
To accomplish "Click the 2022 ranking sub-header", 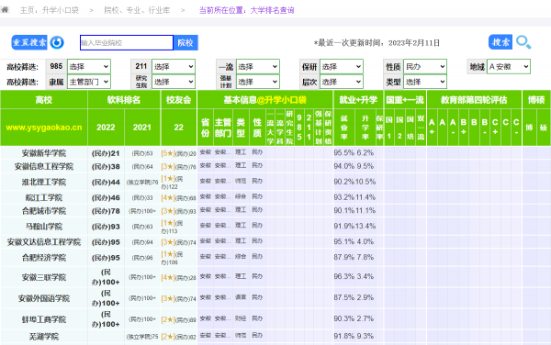I will point(106,127).
